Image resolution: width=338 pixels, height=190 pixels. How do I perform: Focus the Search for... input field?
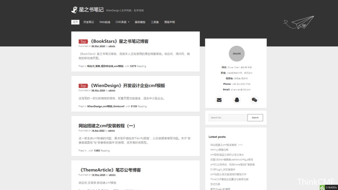[x=228, y=118]
